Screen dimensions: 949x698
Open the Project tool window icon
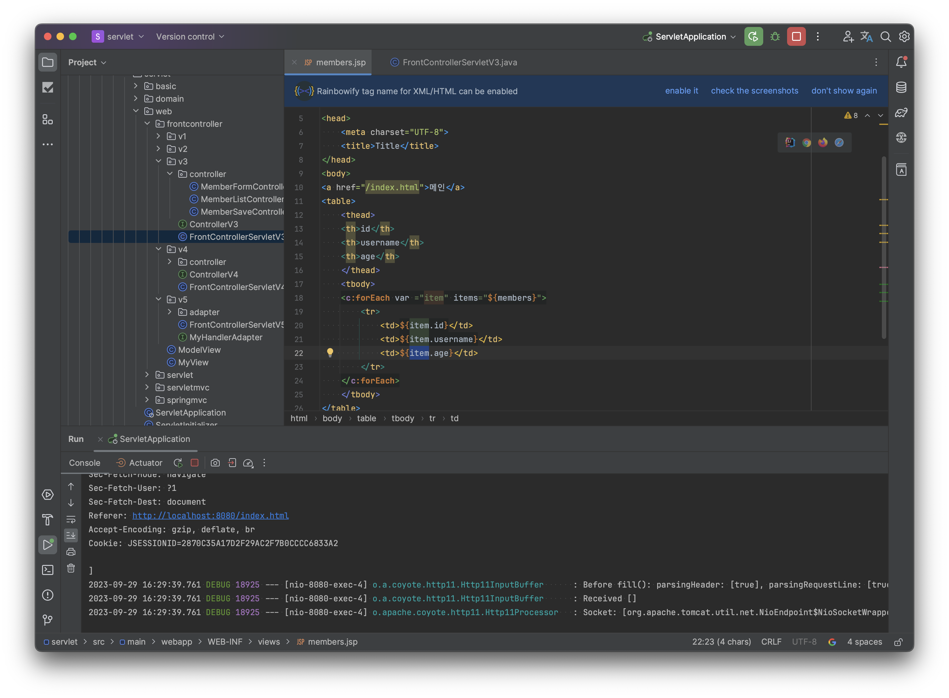pyautogui.click(x=48, y=62)
